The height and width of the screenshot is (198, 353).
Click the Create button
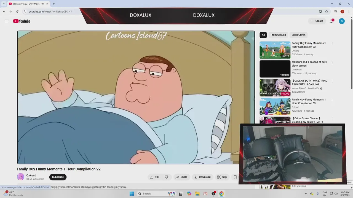click(317, 21)
